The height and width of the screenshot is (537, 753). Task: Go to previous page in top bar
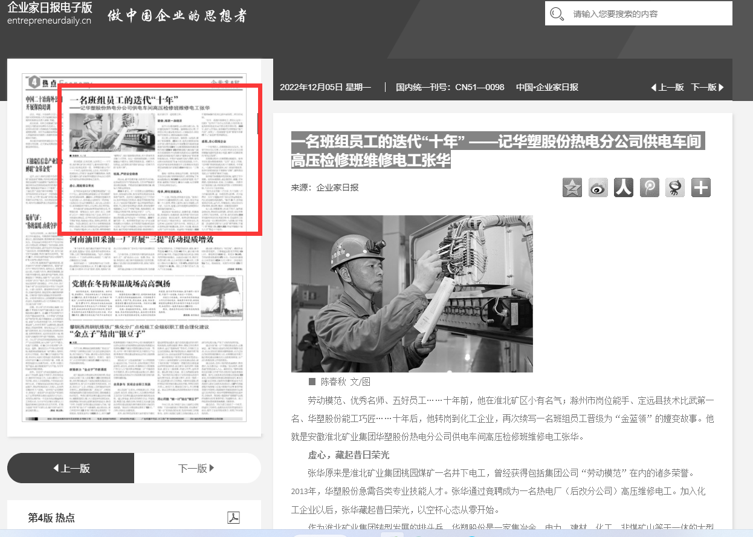click(667, 87)
